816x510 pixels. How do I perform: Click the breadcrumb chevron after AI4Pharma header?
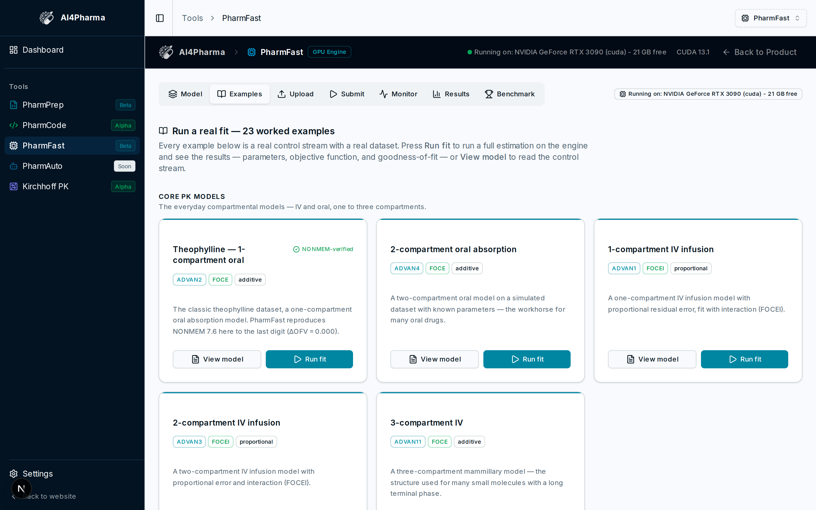pos(236,52)
